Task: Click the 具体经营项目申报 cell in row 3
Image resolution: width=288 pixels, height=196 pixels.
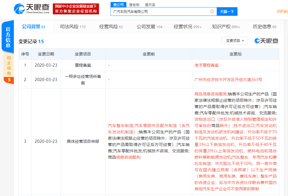Action: click(83, 141)
